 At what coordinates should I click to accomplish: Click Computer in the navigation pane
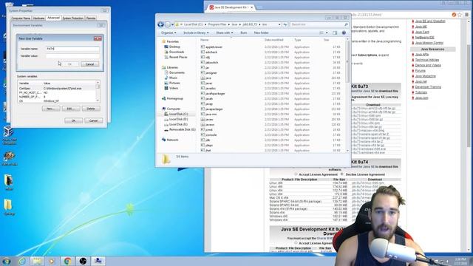click(x=174, y=109)
